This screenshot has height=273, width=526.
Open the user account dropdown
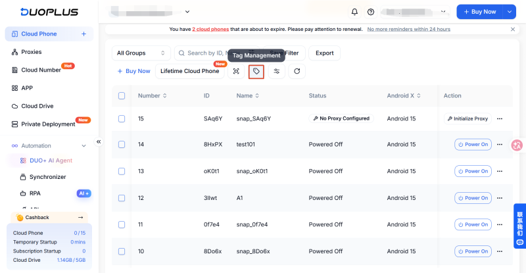(x=415, y=12)
